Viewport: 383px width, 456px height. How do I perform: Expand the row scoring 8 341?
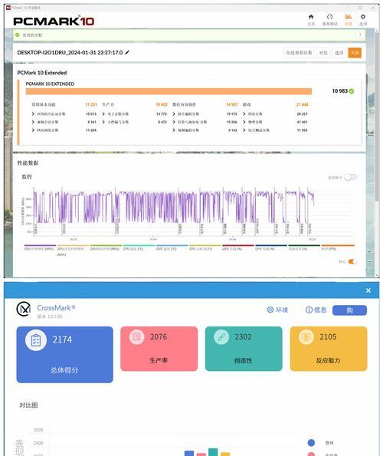point(33,122)
